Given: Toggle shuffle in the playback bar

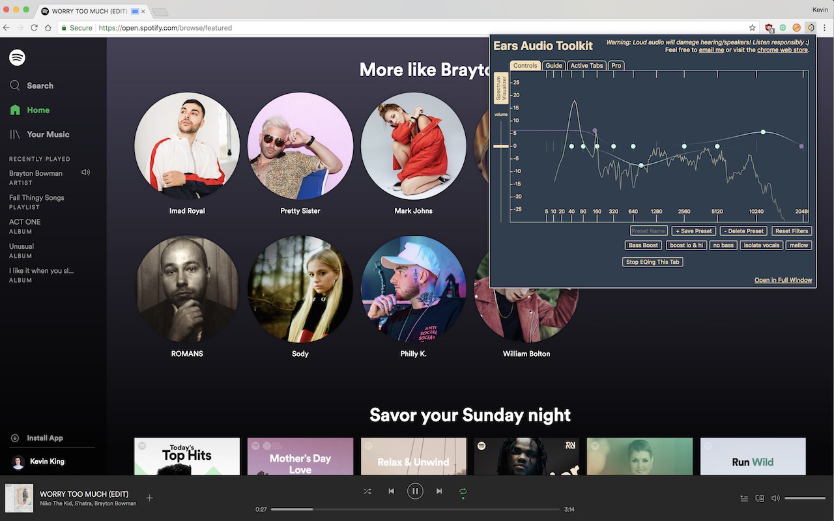Looking at the screenshot, I should 367,492.
